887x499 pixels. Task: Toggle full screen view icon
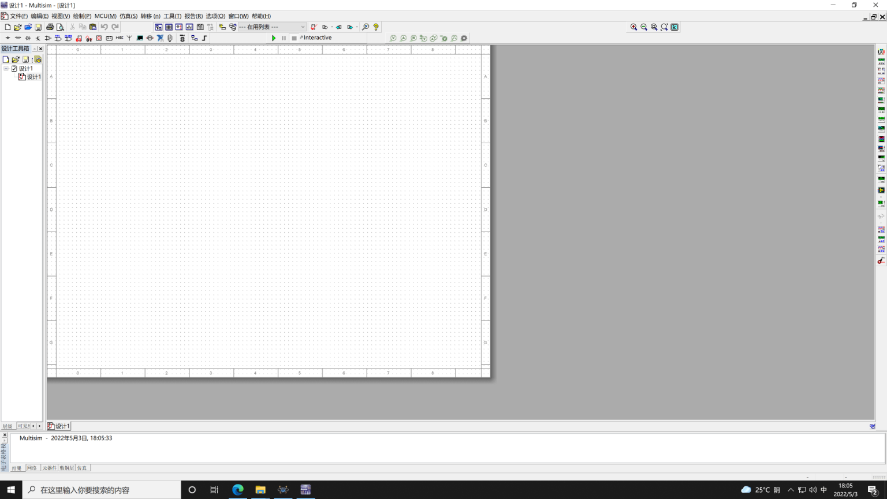674,27
